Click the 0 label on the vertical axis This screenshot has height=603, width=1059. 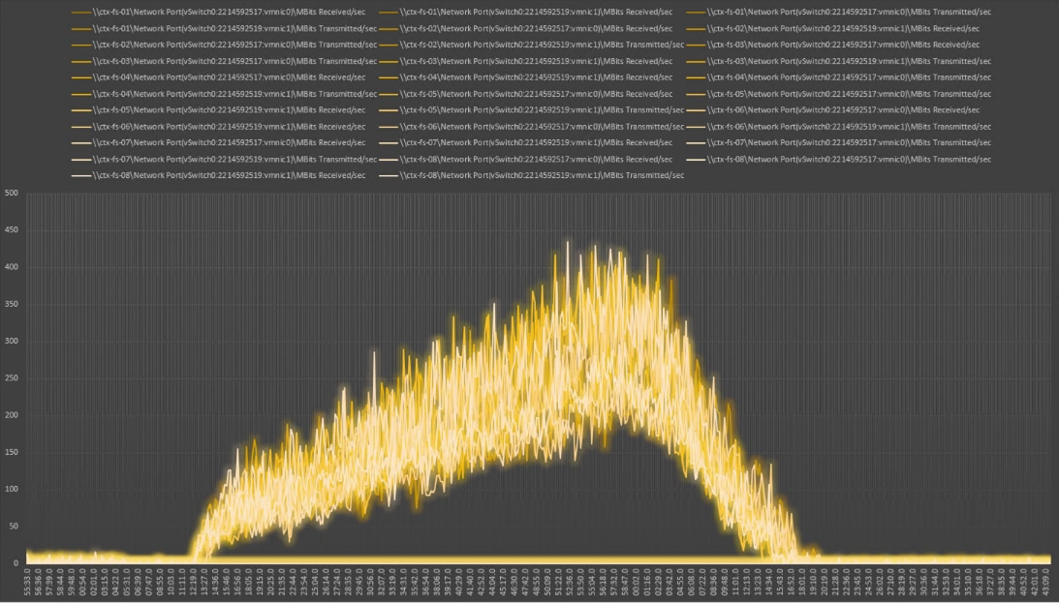(16, 563)
